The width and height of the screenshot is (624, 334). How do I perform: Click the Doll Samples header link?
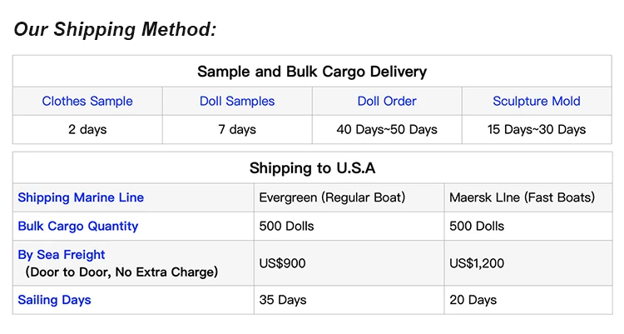coord(237,102)
